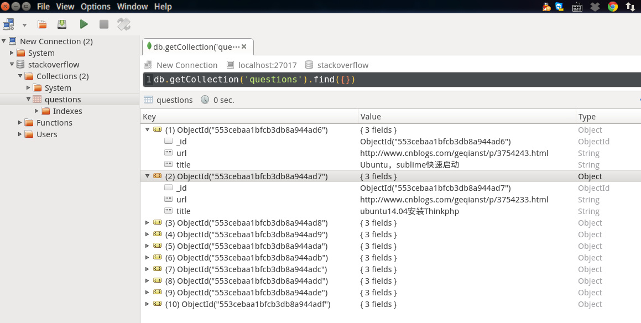Click the New Connection computer icon in tree
This screenshot has width=641, height=323.
[13, 41]
